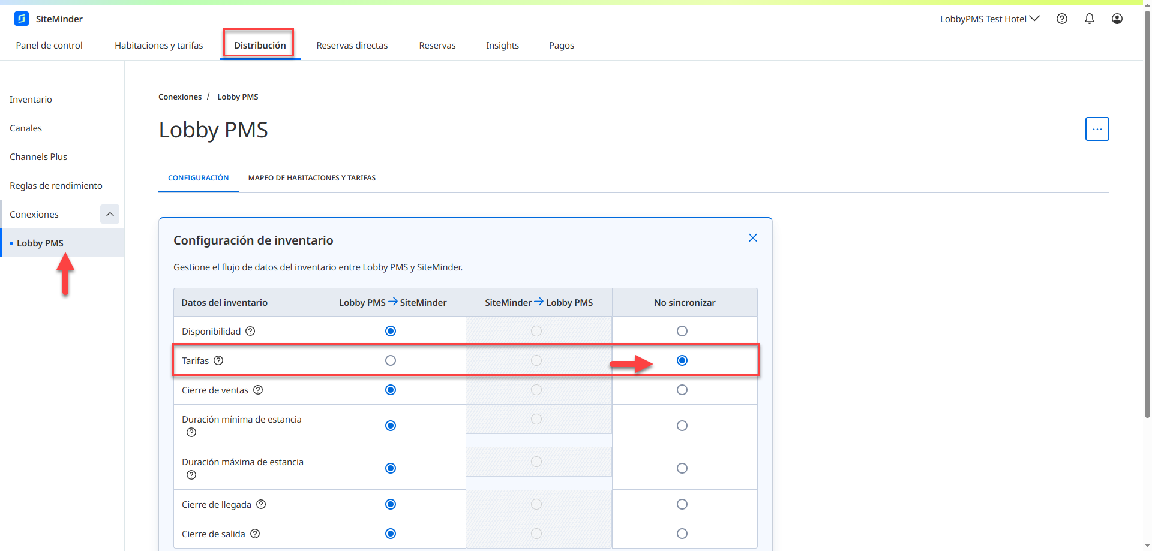This screenshot has height=551, width=1152.
Task: Select Lobby PMS to SiteMinder for Cierre de llegada
Action: click(391, 504)
